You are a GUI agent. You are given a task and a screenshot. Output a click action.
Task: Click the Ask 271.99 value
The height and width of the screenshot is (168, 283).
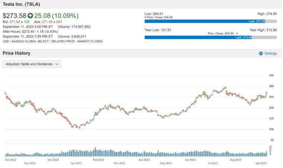(47, 22)
